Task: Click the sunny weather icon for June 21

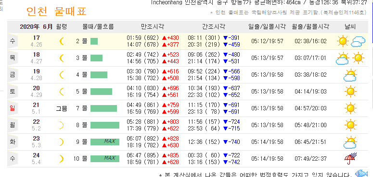Action: pyautogui.click(x=350, y=108)
